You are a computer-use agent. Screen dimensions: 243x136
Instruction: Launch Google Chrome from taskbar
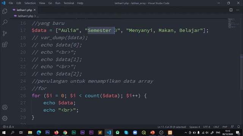[x=65, y=133]
